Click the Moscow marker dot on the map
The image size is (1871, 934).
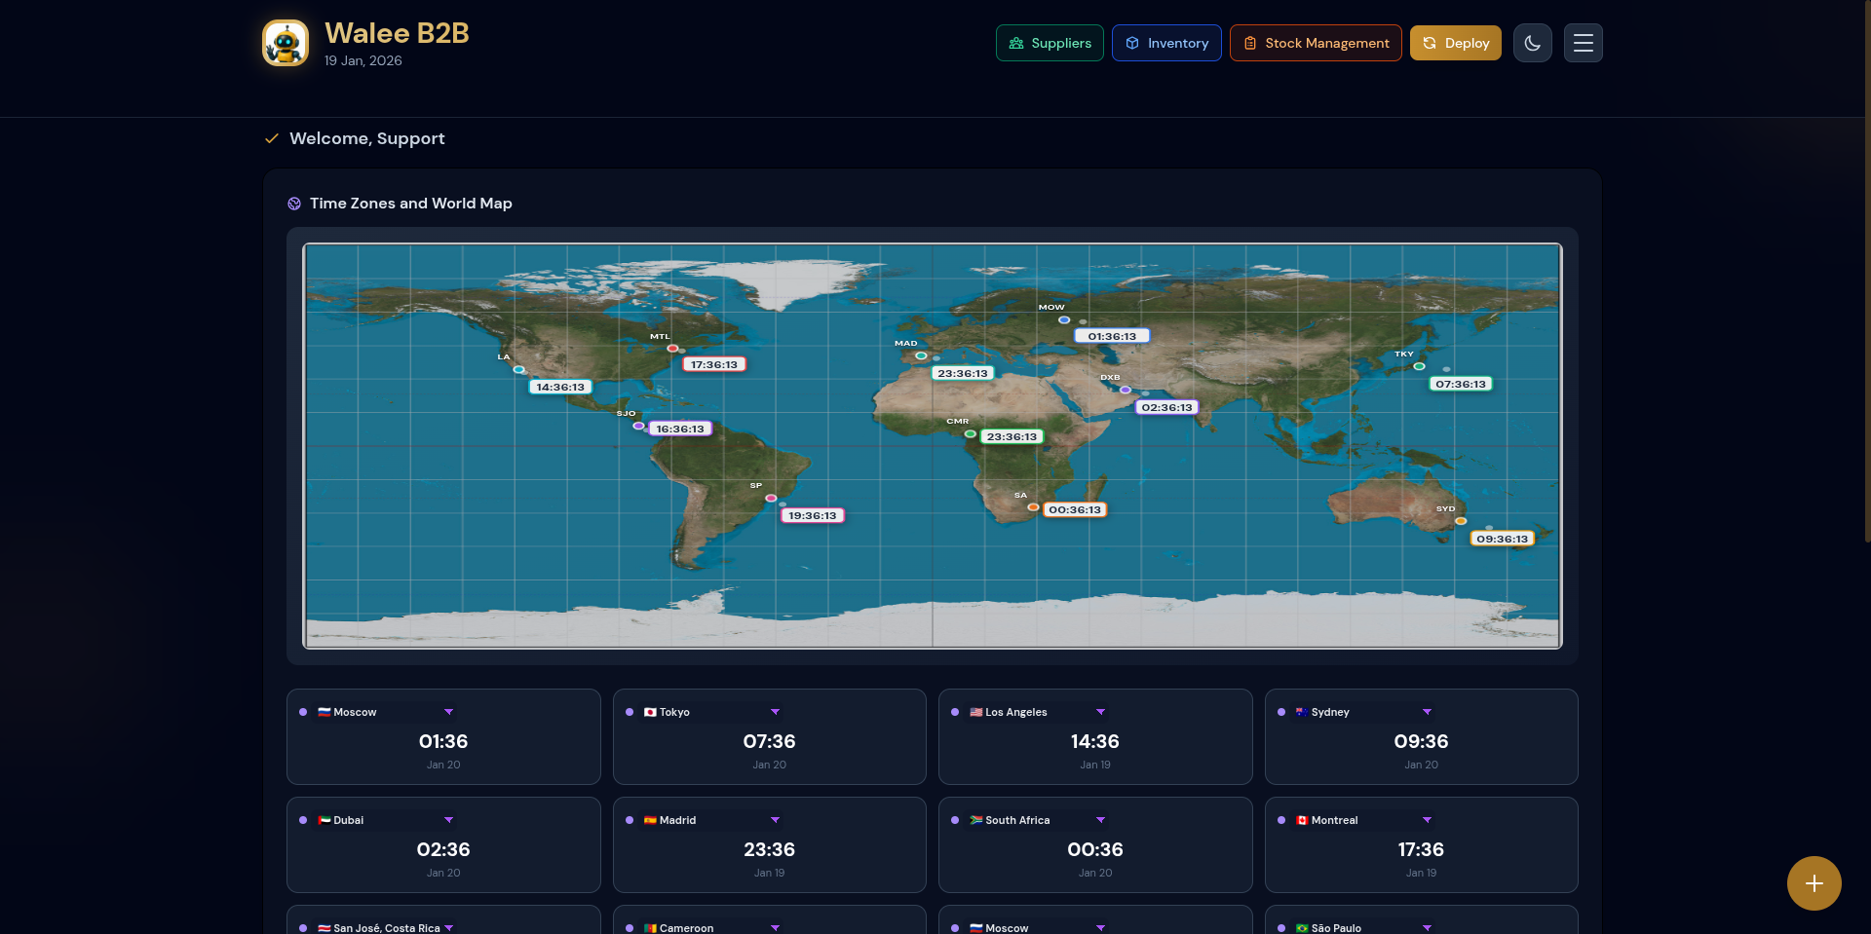(x=1064, y=319)
